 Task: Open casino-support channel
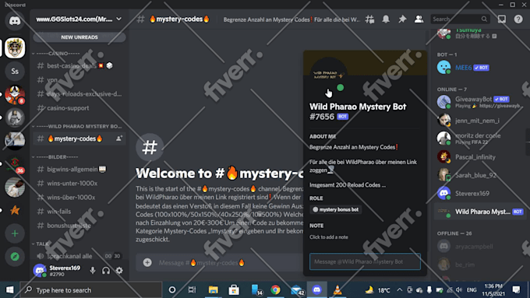[x=79, y=108]
